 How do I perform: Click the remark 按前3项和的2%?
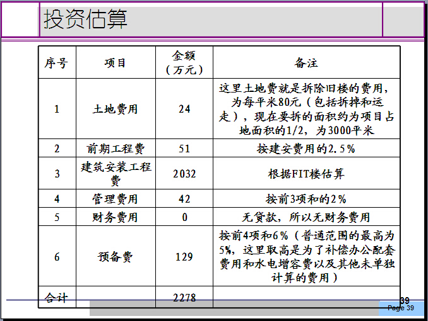[306, 199]
